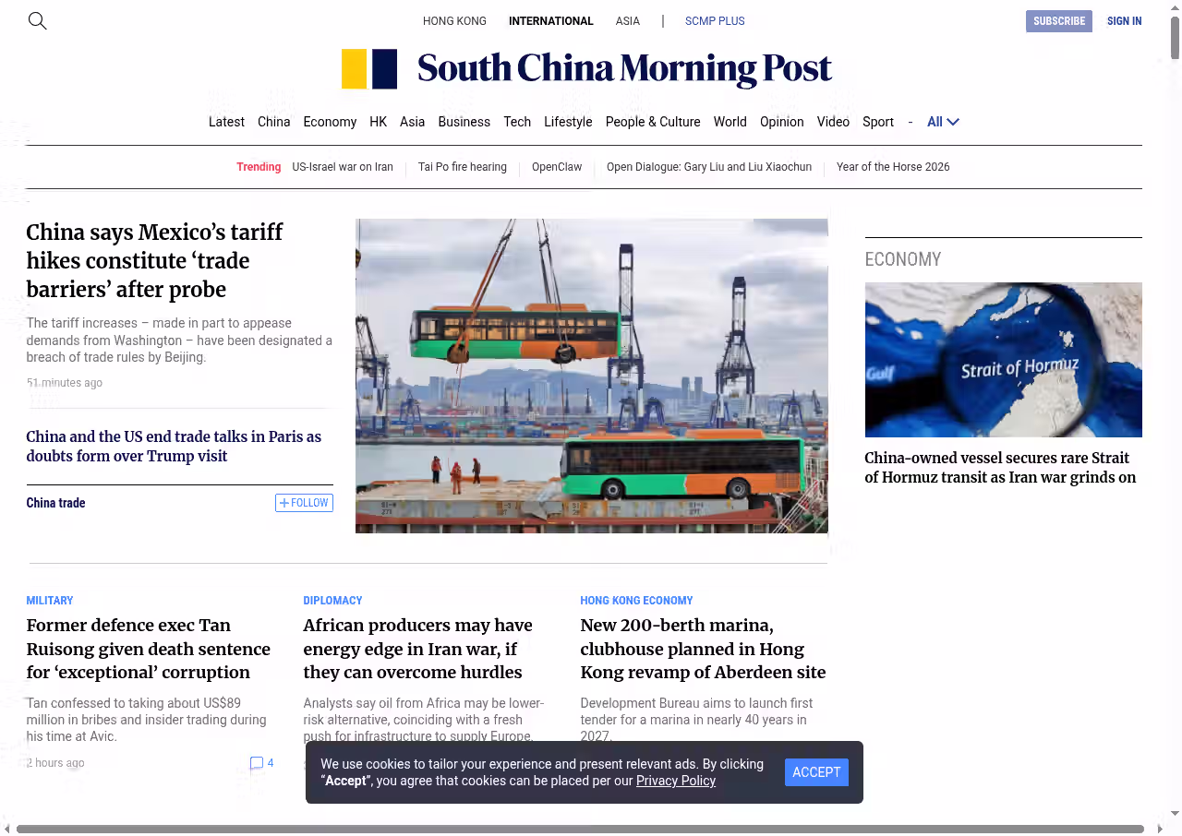Open the search magnifier icon
Image resolution: width=1182 pixels, height=836 pixels.
coord(37,20)
